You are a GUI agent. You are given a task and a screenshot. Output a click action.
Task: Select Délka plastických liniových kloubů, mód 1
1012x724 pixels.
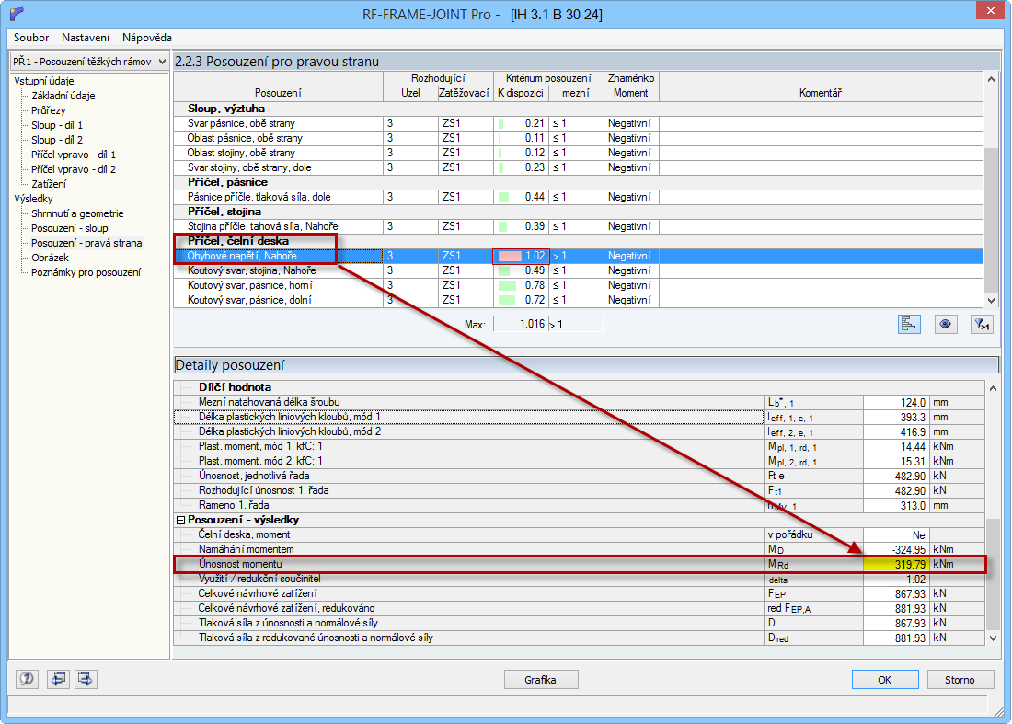click(x=579, y=417)
